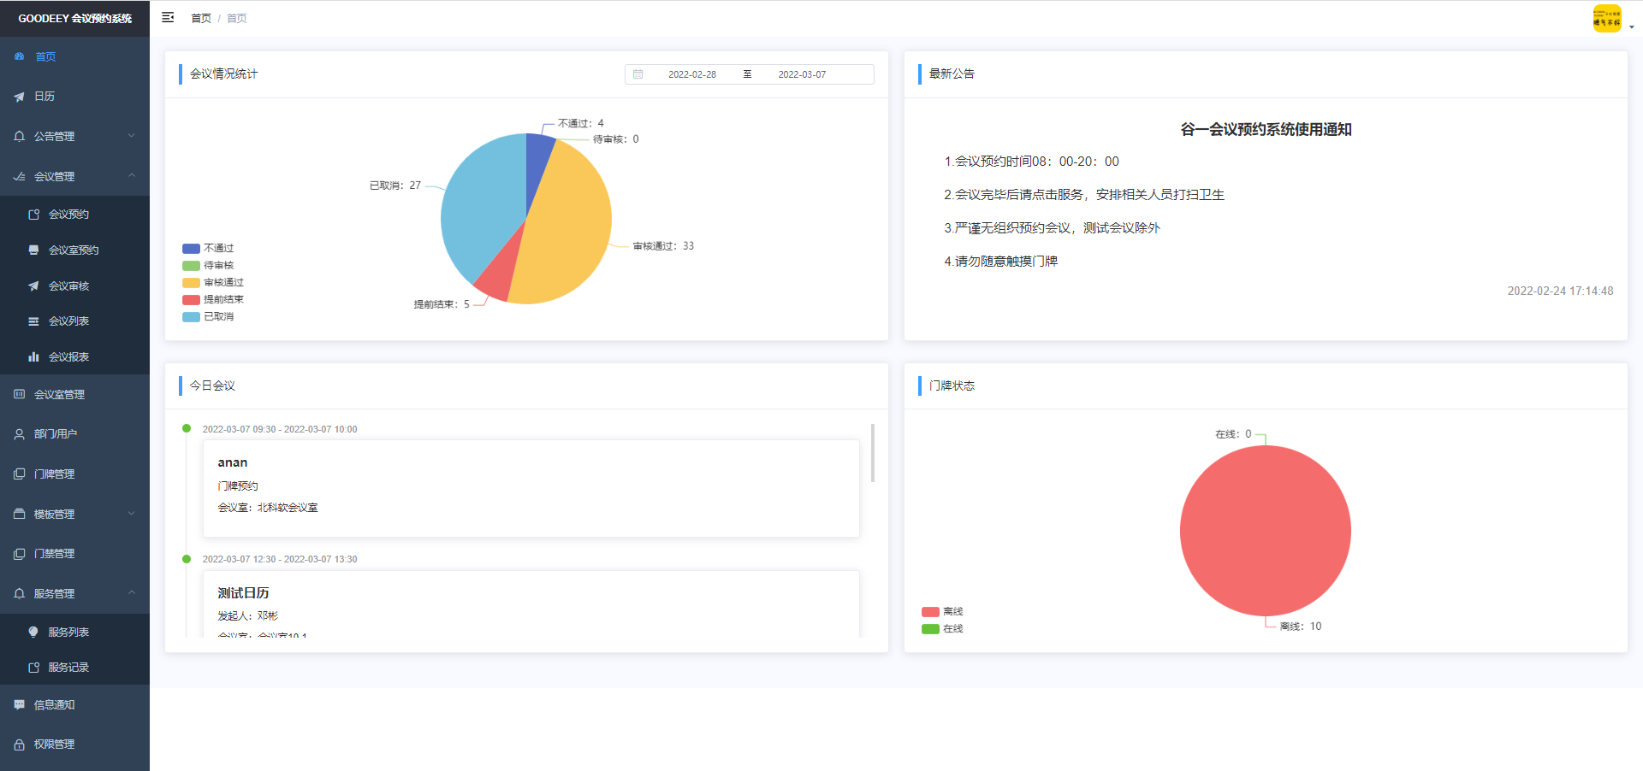Open the 日历 menu item
Viewport: 1643px width, 771px height.
pos(74,97)
